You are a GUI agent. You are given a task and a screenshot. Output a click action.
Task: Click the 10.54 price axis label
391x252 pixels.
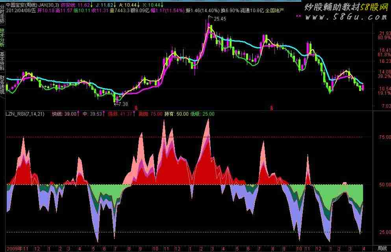385,88
